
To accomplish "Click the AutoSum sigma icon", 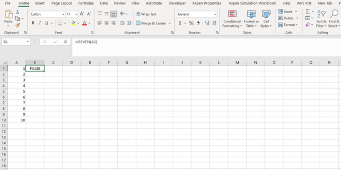I will click(x=308, y=12).
